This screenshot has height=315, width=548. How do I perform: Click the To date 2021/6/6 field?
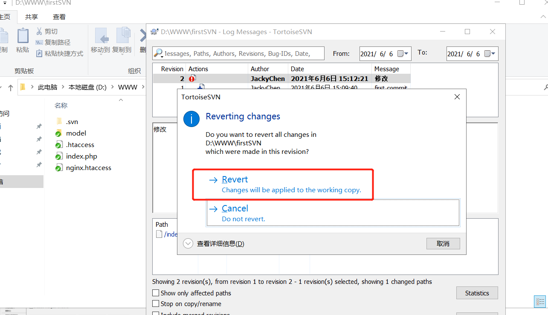click(x=464, y=54)
